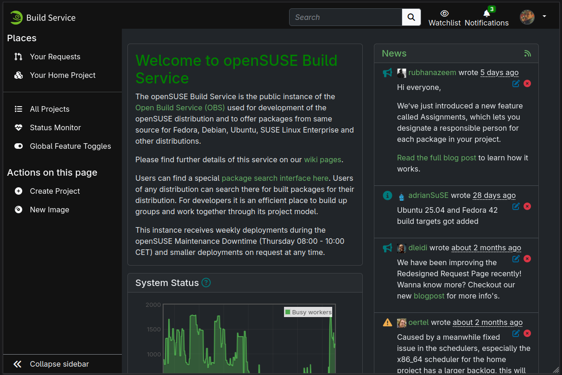
Task: Collapse the sidebar
Action: (x=59, y=364)
